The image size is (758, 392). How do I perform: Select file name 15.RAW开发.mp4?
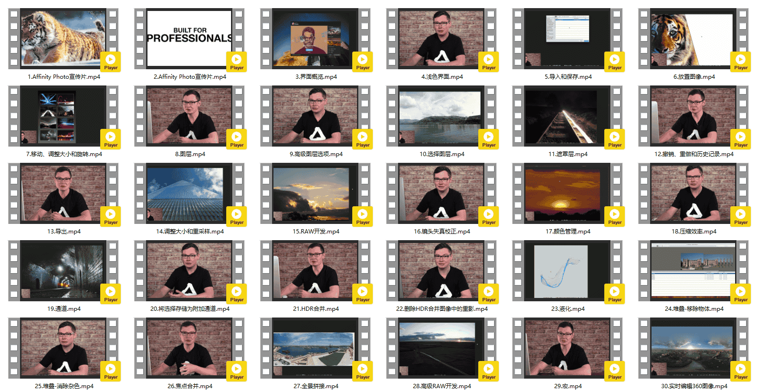tap(316, 232)
